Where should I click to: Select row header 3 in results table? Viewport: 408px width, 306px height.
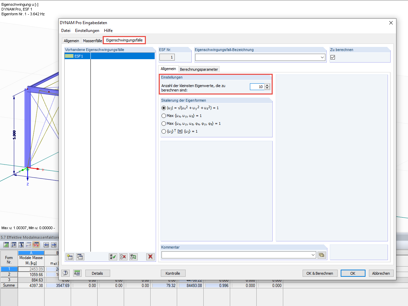[9, 280]
